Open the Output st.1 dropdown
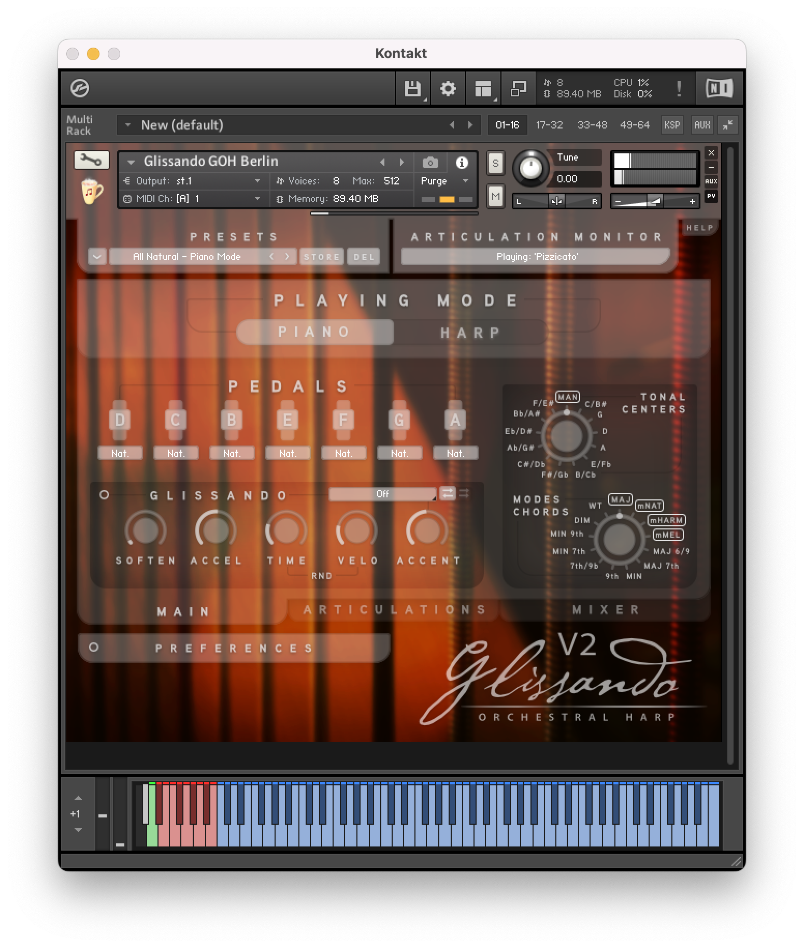This screenshot has height=948, width=804. click(194, 181)
